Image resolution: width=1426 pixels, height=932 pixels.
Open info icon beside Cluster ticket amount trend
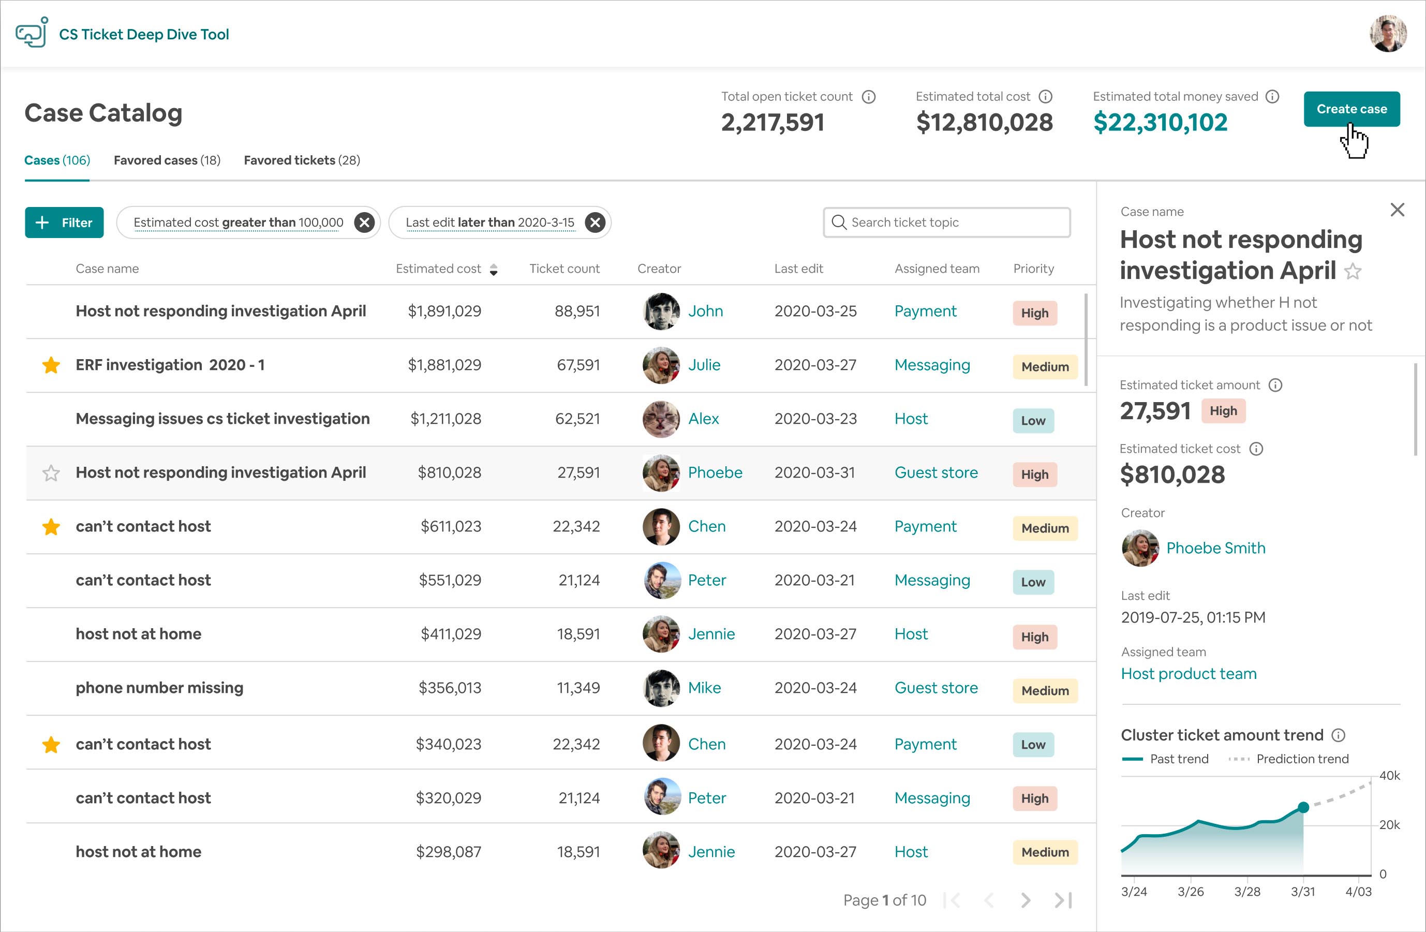pos(1338,735)
